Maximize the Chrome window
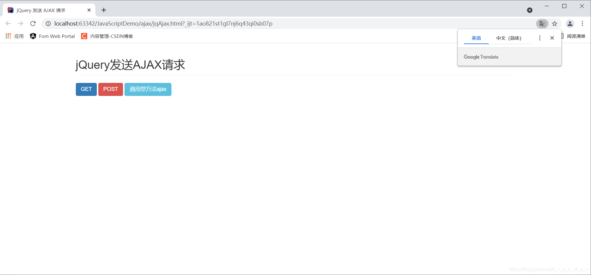591x275 pixels. pos(564,6)
